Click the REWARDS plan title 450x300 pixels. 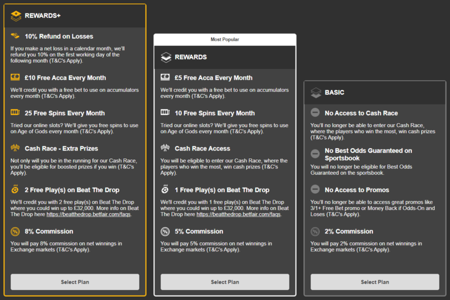pyautogui.click(x=190, y=57)
